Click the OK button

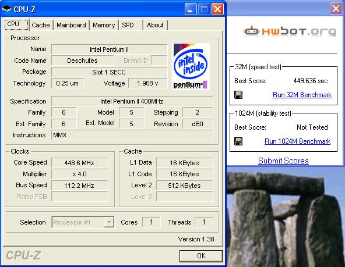201,256
